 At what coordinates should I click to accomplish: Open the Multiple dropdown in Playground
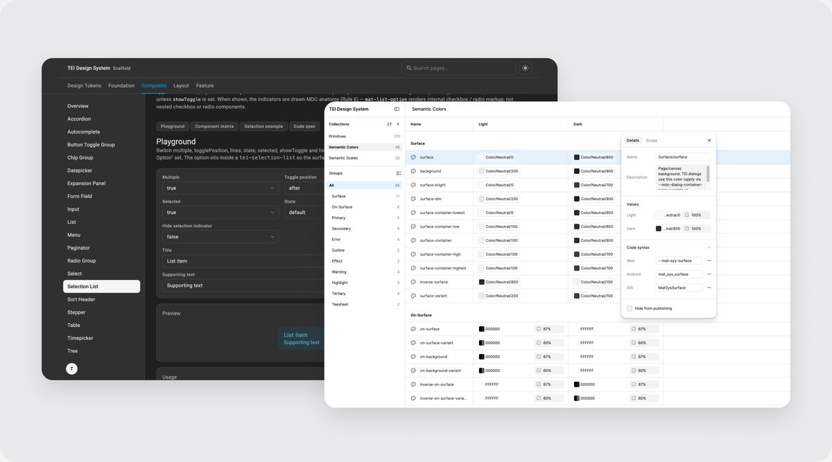tap(220, 188)
